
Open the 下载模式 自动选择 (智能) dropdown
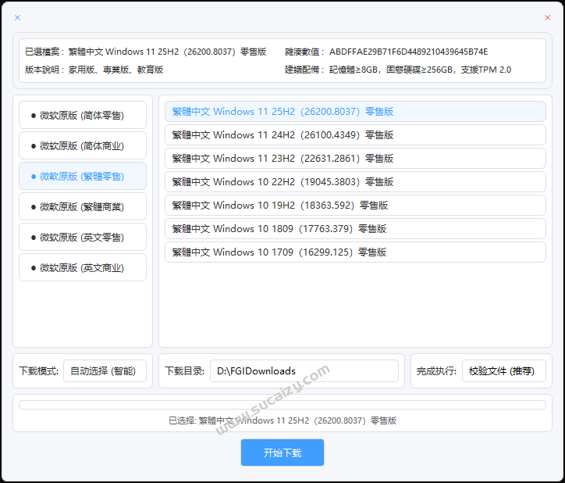point(105,370)
